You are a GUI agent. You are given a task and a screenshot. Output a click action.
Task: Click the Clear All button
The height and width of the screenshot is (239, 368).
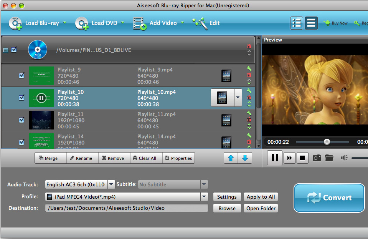pyautogui.click(x=147, y=158)
